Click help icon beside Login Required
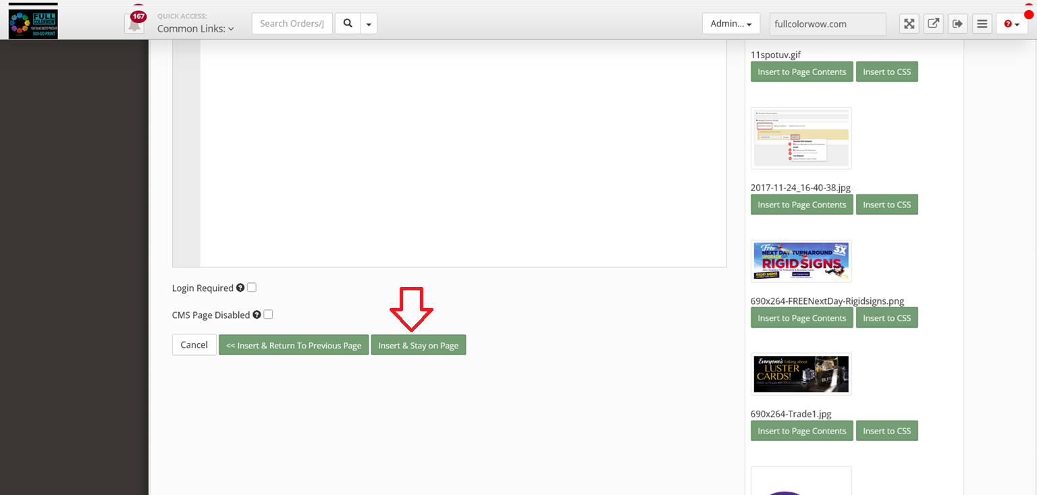 [240, 288]
